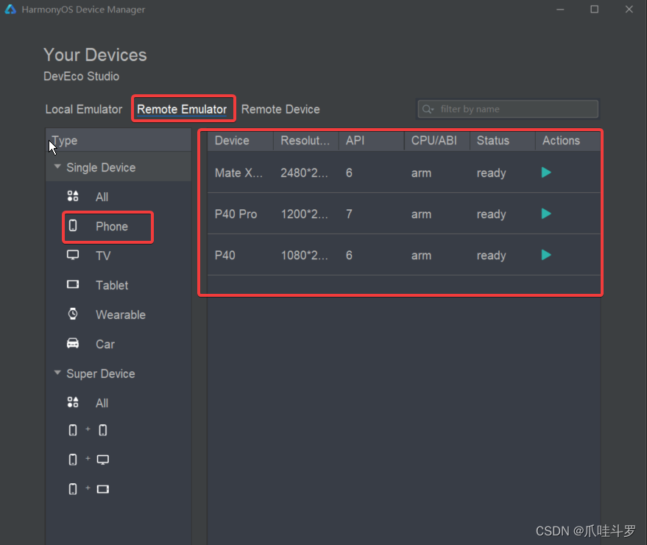
Task: Select phone plus phone super device
Action: tap(88, 430)
